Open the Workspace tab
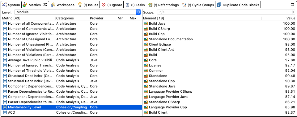This screenshot has width=297, height=117. pyautogui.click(x=63, y=5)
